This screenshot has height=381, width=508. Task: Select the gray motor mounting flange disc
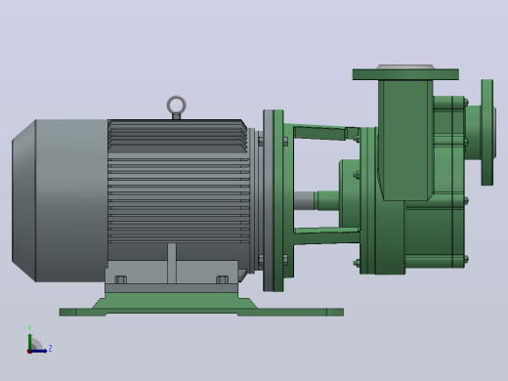pos(269,200)
